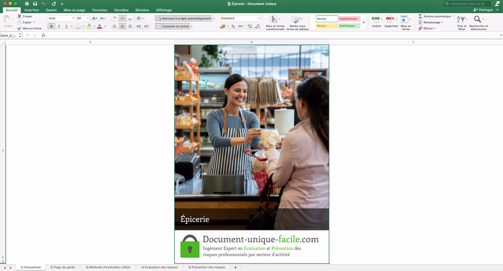The height and width of the screenshot is (271, 503).
Task: Switch to sheet 4) Evaluation des risques
Action: (159, 267)
